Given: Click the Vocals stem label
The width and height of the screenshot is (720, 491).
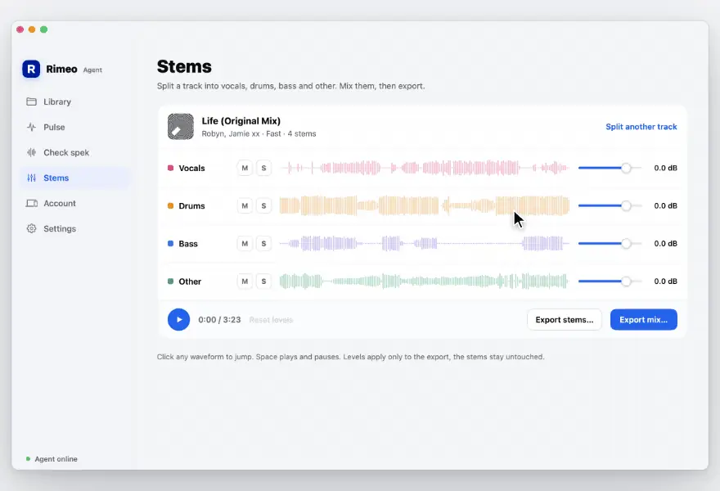Looking at the screenshot, I should pyautogui.click(x=191, y=168).
